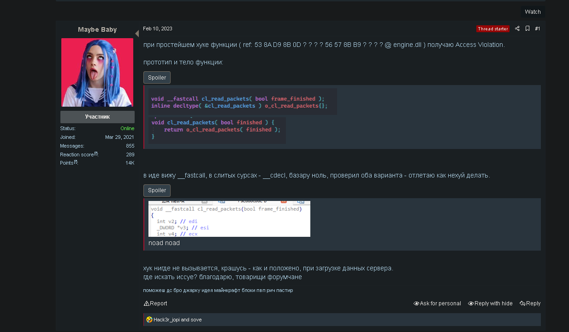Open the Maybe Baby username profile link
The image size is (569, 332).
point(97,29)
